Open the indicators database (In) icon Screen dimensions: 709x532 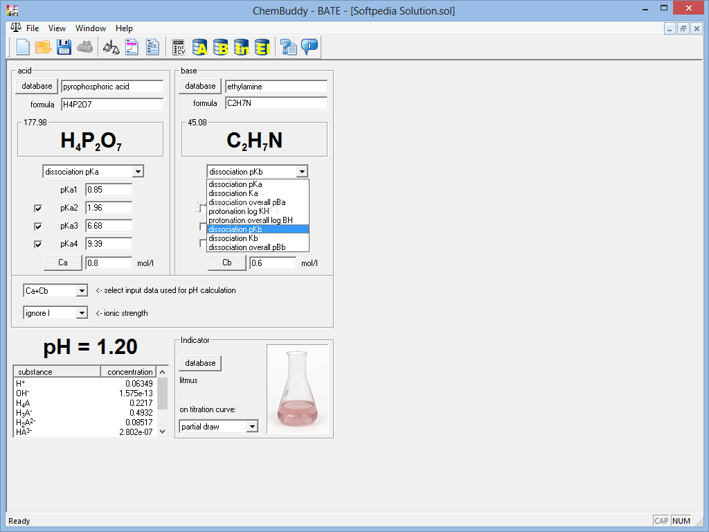[241, 46]
